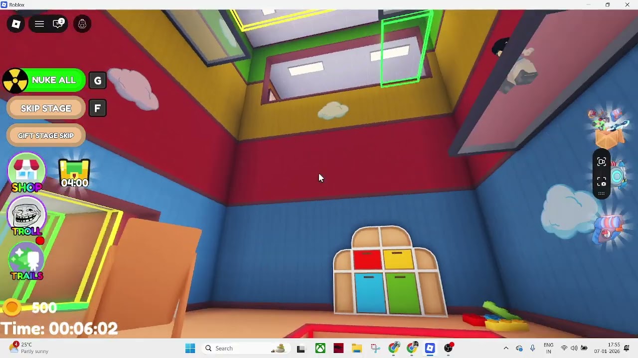Open the hamburger menu in Roblox top bar

pyautogui.click(x=39, y=24)
